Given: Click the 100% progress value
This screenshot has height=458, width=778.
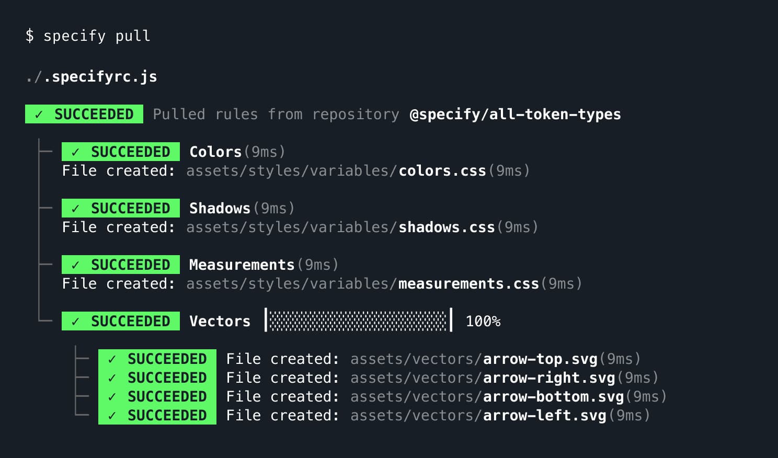Looking at the screenshot, I should 483,321.
